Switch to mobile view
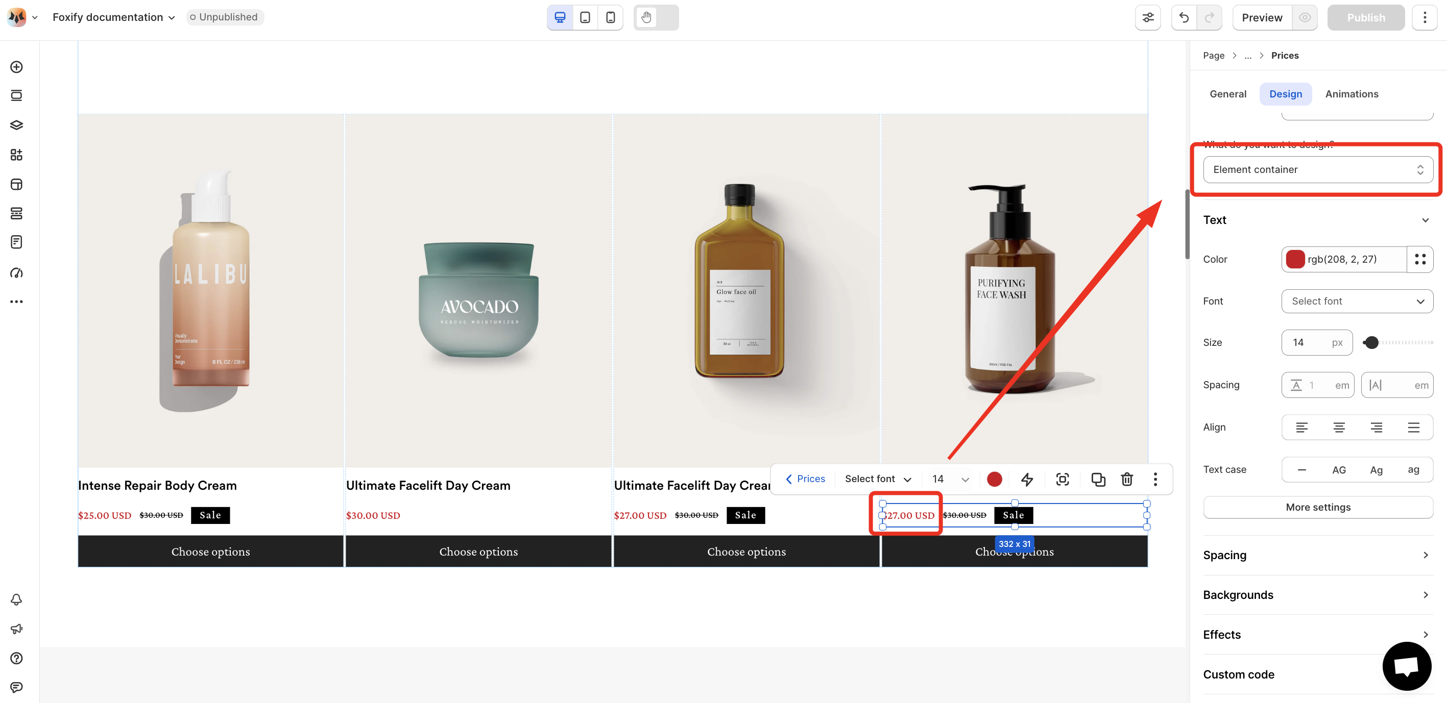 [610, 17]
